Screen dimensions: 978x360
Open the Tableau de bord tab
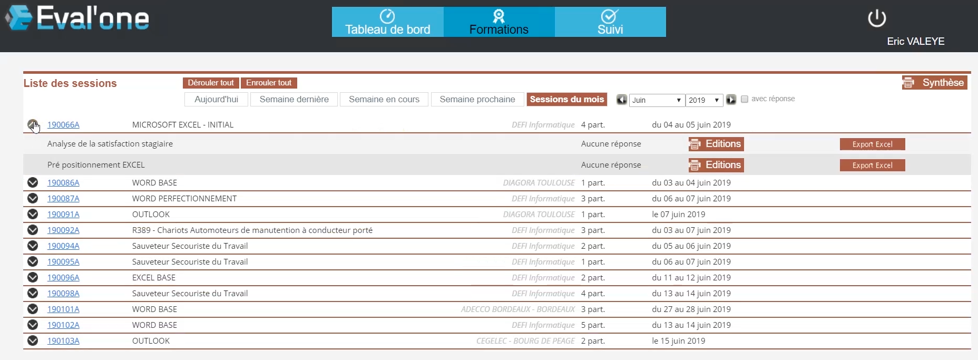coord(387,22)
